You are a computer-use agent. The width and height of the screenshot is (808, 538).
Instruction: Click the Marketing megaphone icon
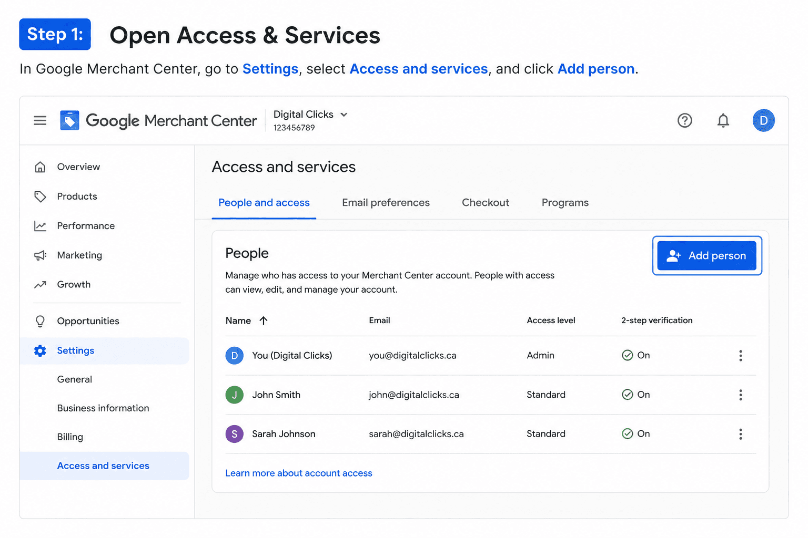point(40,255)
